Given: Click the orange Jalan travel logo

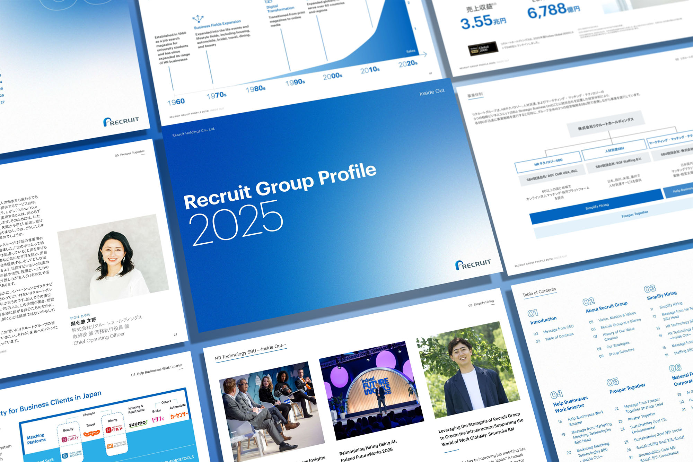Looking at the screenshot, I should (91, 433).
